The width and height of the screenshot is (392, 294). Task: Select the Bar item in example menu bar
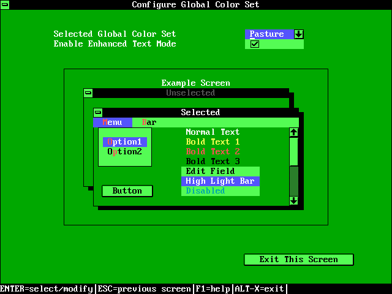click(149, 123)
